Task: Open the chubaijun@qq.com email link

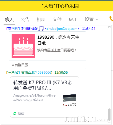Action: click(62, 29)
